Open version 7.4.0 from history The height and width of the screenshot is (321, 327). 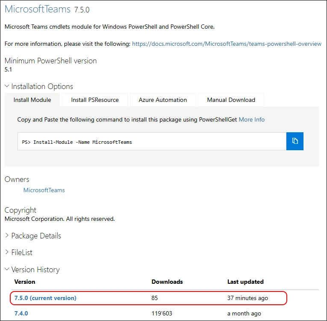[x=21, y=313]
